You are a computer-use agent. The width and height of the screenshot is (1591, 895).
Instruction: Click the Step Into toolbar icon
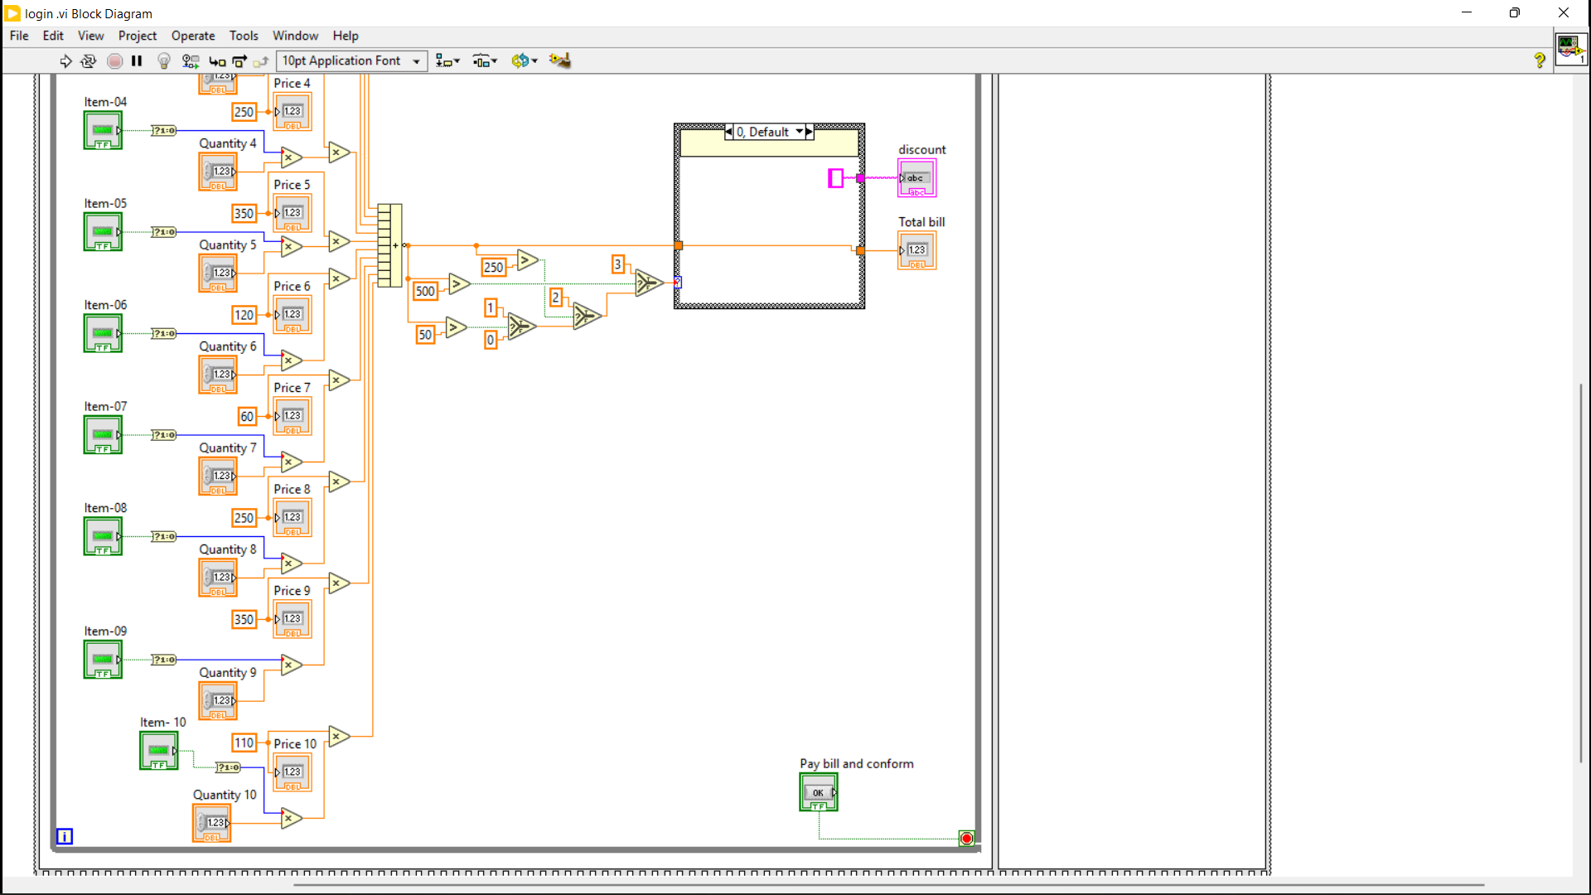click(x=217, y=60)
